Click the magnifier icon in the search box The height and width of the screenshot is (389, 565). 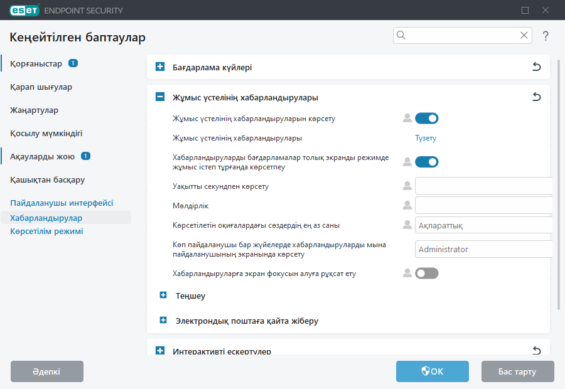401,35
